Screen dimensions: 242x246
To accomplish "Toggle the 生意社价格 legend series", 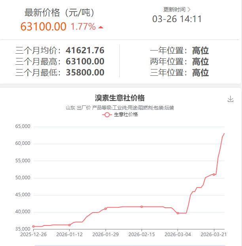I will point(120,115).
